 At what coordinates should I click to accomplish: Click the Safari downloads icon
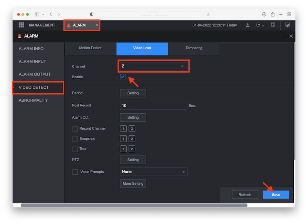pyautogui.click(x=264, y=14)
